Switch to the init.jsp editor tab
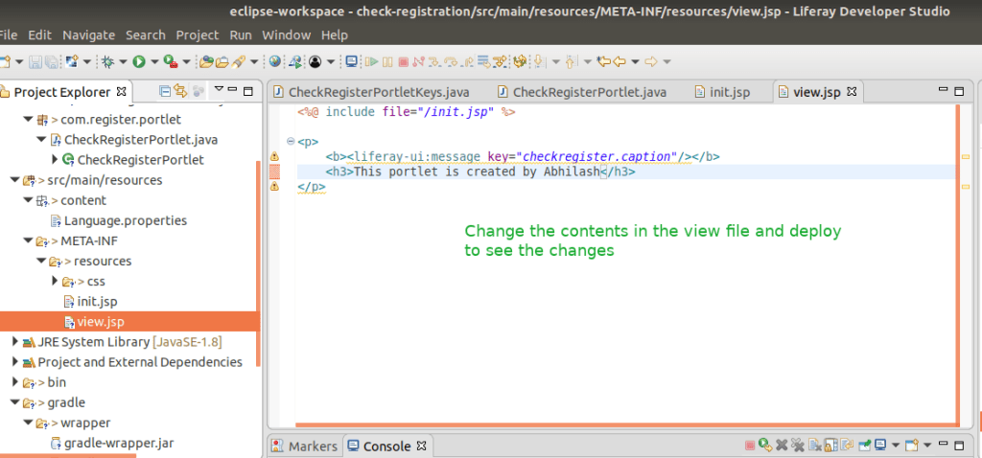The height and width of the screenshot is (458, 982). pos(728,92)
